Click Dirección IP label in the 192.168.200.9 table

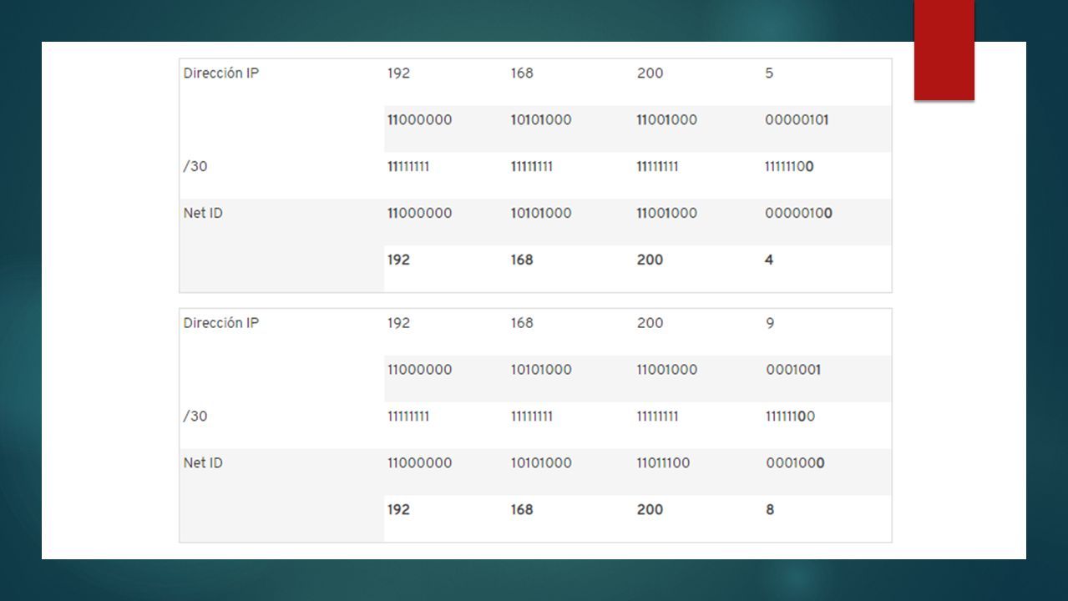(221, 323)
